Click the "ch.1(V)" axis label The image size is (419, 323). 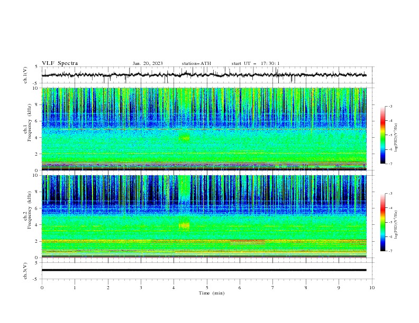[x=25, y=75]
